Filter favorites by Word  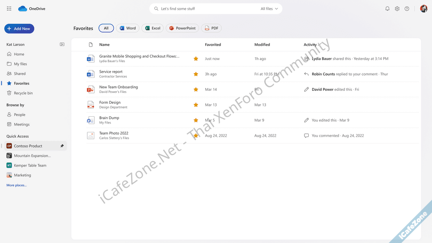128,28
